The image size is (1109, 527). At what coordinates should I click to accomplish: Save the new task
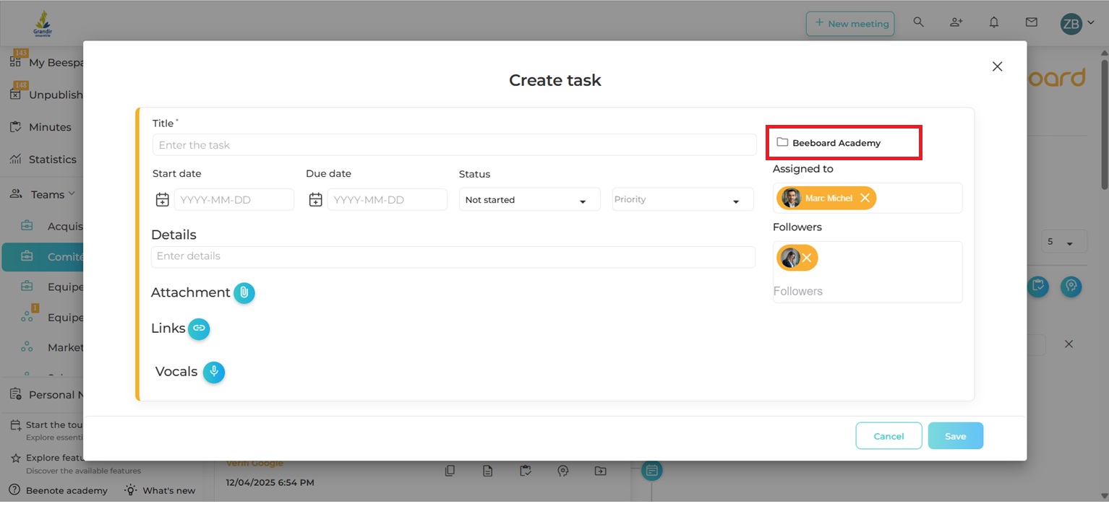pos(955,435)
